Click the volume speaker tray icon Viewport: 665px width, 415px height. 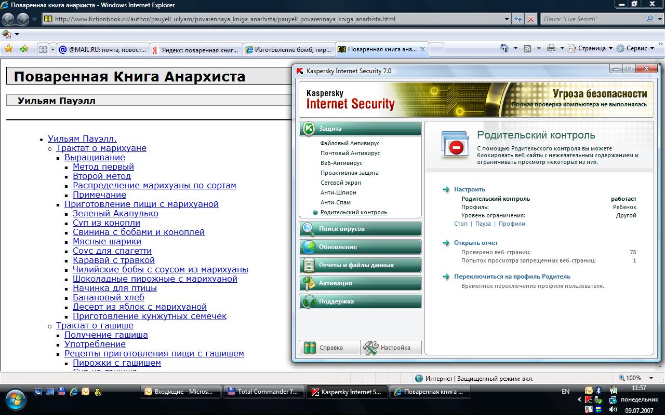click(x=613, y=410)
